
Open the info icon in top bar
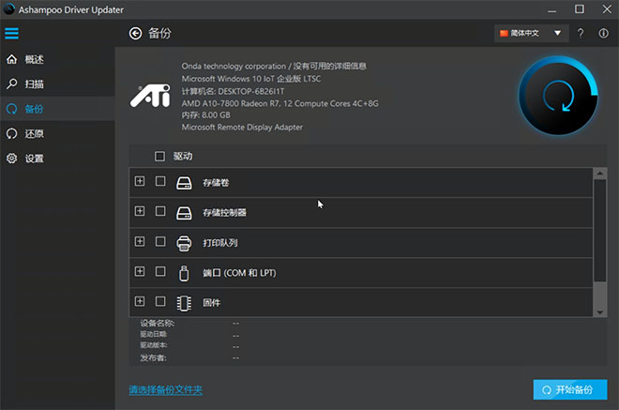(603, 33)
